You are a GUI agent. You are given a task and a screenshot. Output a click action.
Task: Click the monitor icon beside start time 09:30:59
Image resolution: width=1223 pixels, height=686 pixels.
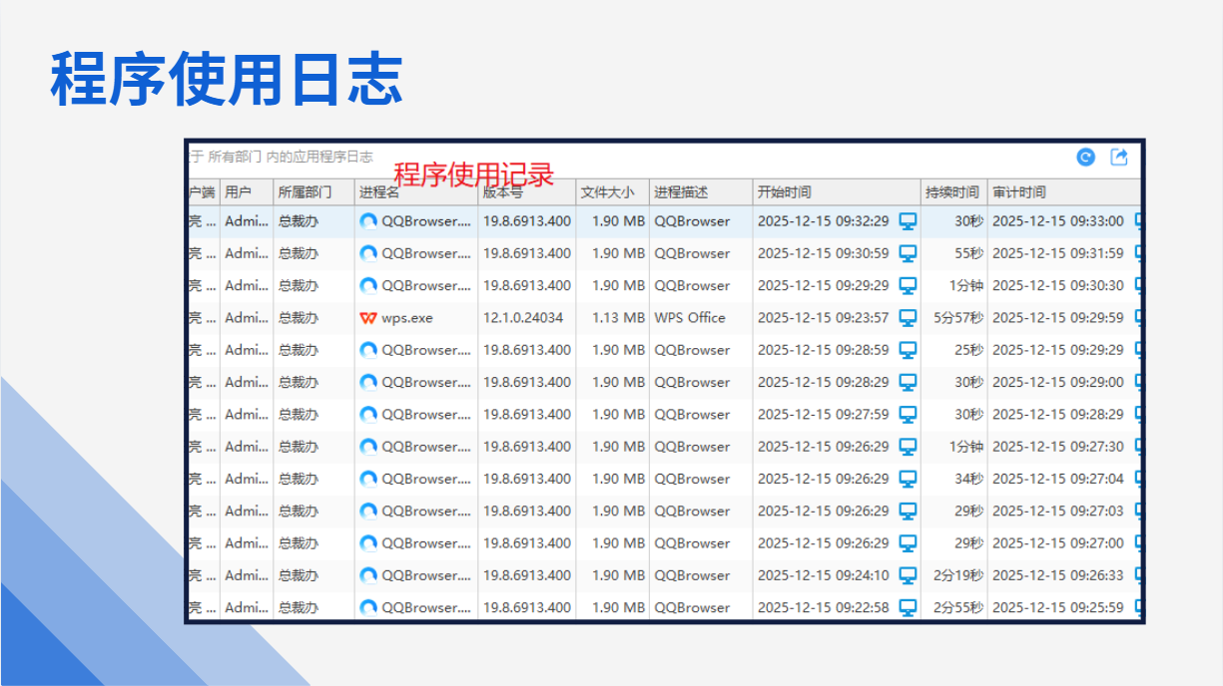(908, 253)
